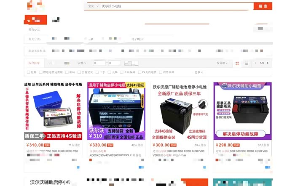Screen dimensions: 295x186
Task: Open the ¥300.00 沃尔沃原厂辅助电池 thumbnail
Action: [180, 111]
